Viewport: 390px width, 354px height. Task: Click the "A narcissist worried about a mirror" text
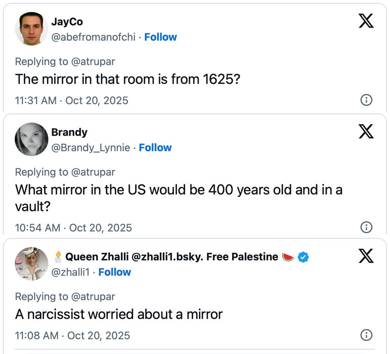pyautogui.click(x=119, y=314)
